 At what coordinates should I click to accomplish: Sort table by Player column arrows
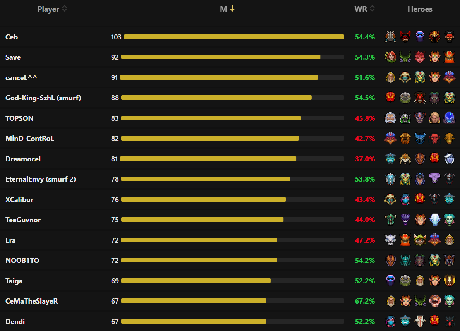tap(65, 9)
